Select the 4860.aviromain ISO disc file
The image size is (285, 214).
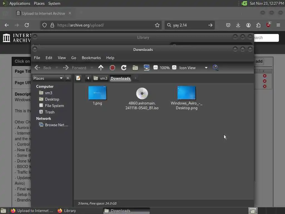(x=142, y=94)
